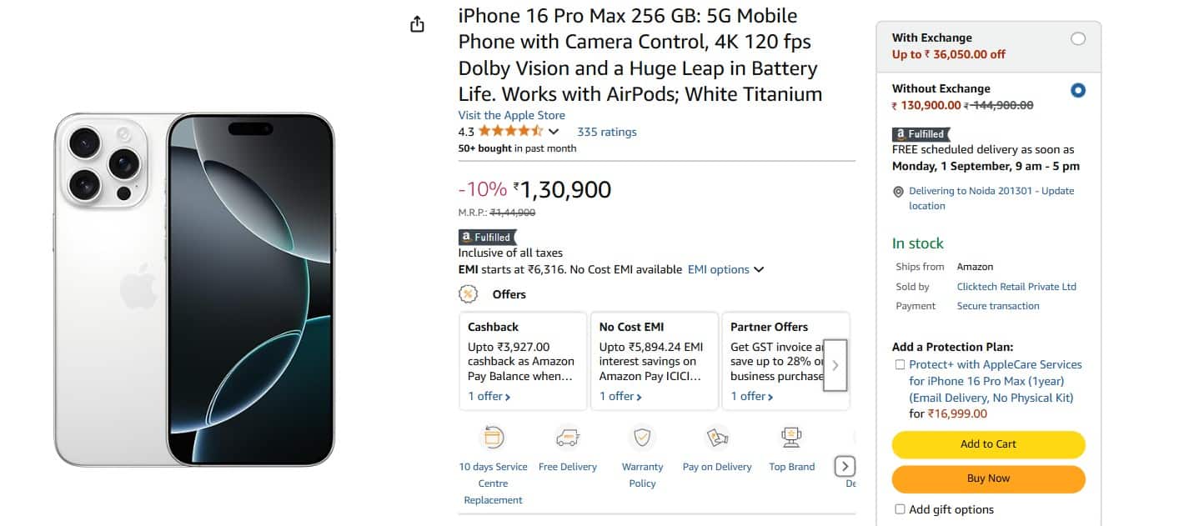Click the share icon above product image
Viewport: 1179px width, 526px height.
pyautogui.click(x=418, y=24)
